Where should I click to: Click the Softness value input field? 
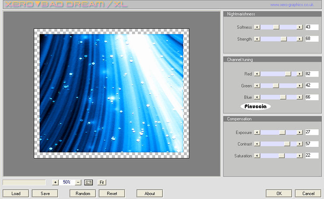(311, 27)
